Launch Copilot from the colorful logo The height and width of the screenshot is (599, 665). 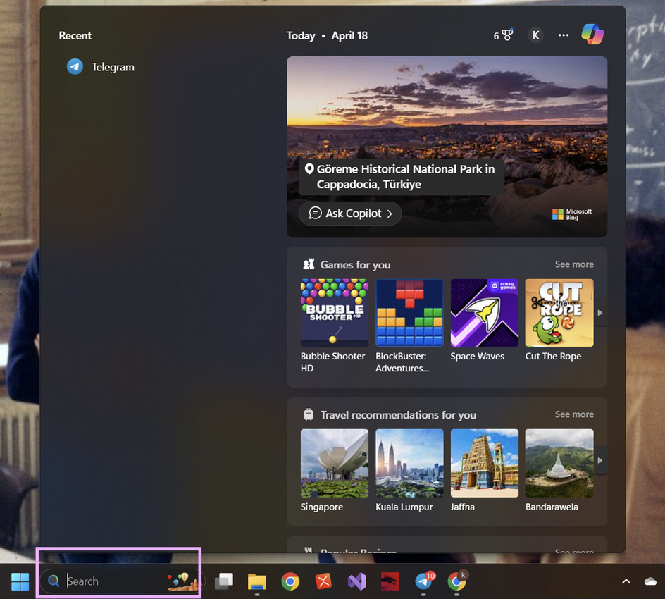click(x=592, y=35)
